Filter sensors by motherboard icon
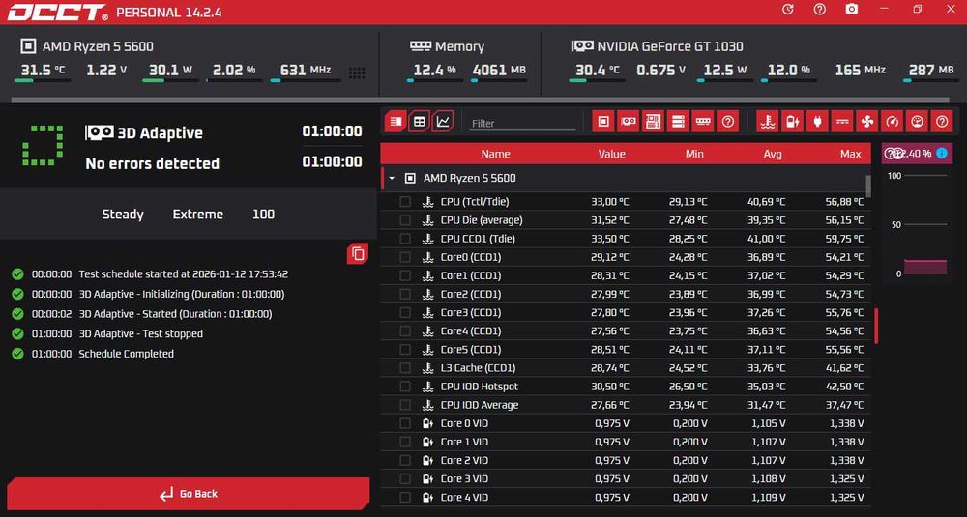967x517 pixels. pos(653,122)
